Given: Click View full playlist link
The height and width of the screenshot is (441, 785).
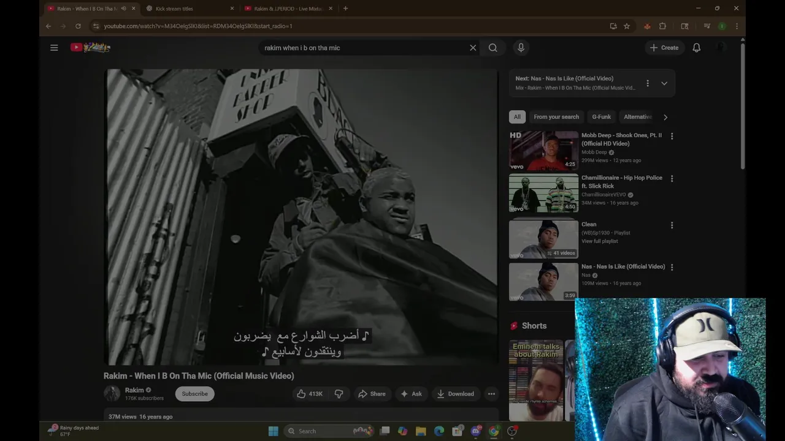Looking at the screenshot, I should [x=599, y=241].
